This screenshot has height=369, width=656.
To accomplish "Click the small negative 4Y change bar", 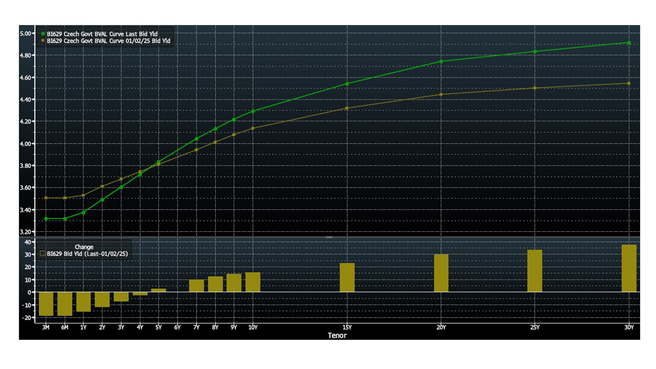I will (x=140, y=294).
